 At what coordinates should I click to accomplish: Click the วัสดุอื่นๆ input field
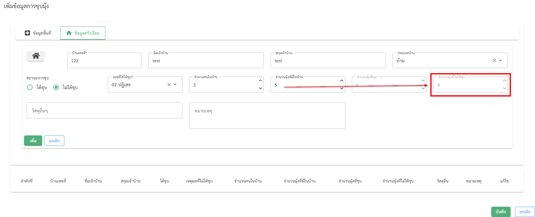click(104, 111)
